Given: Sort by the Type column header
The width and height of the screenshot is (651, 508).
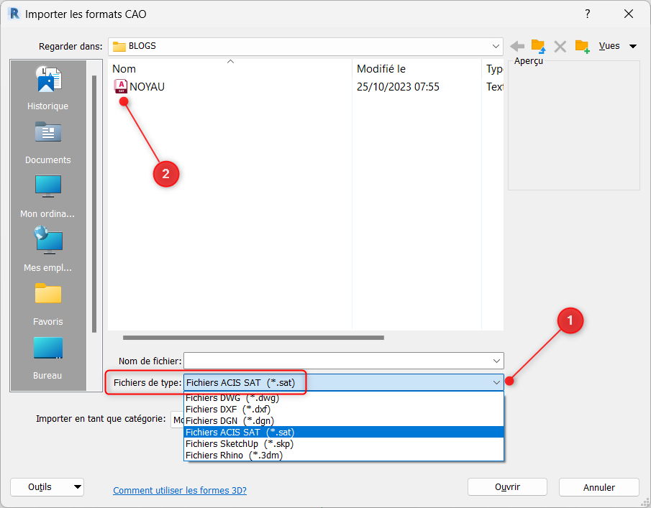Looking at the screenshot, I should [493, 69].
